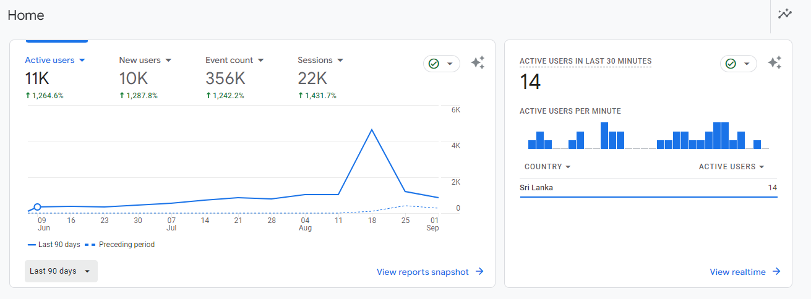Image resolution: width=811 pixels, height=299 pixels.
Task: Click the 11K Active users value
Action: click(x=37, y=78)
